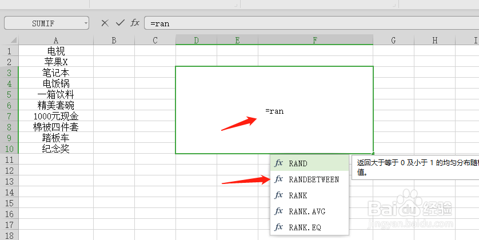Click the fx icon beside RANDBETWEEN

[x=278, y=179]
